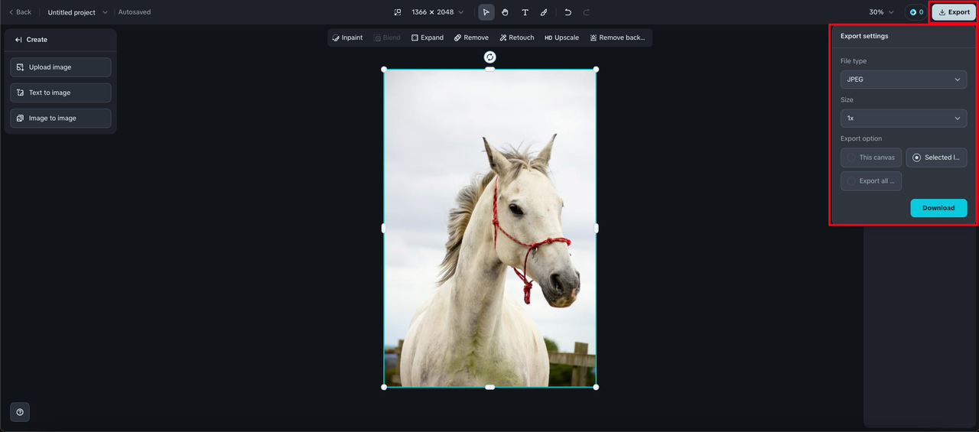979x432 pixels.
Task: Open the Retouch tool
Action: pos(517,37)
